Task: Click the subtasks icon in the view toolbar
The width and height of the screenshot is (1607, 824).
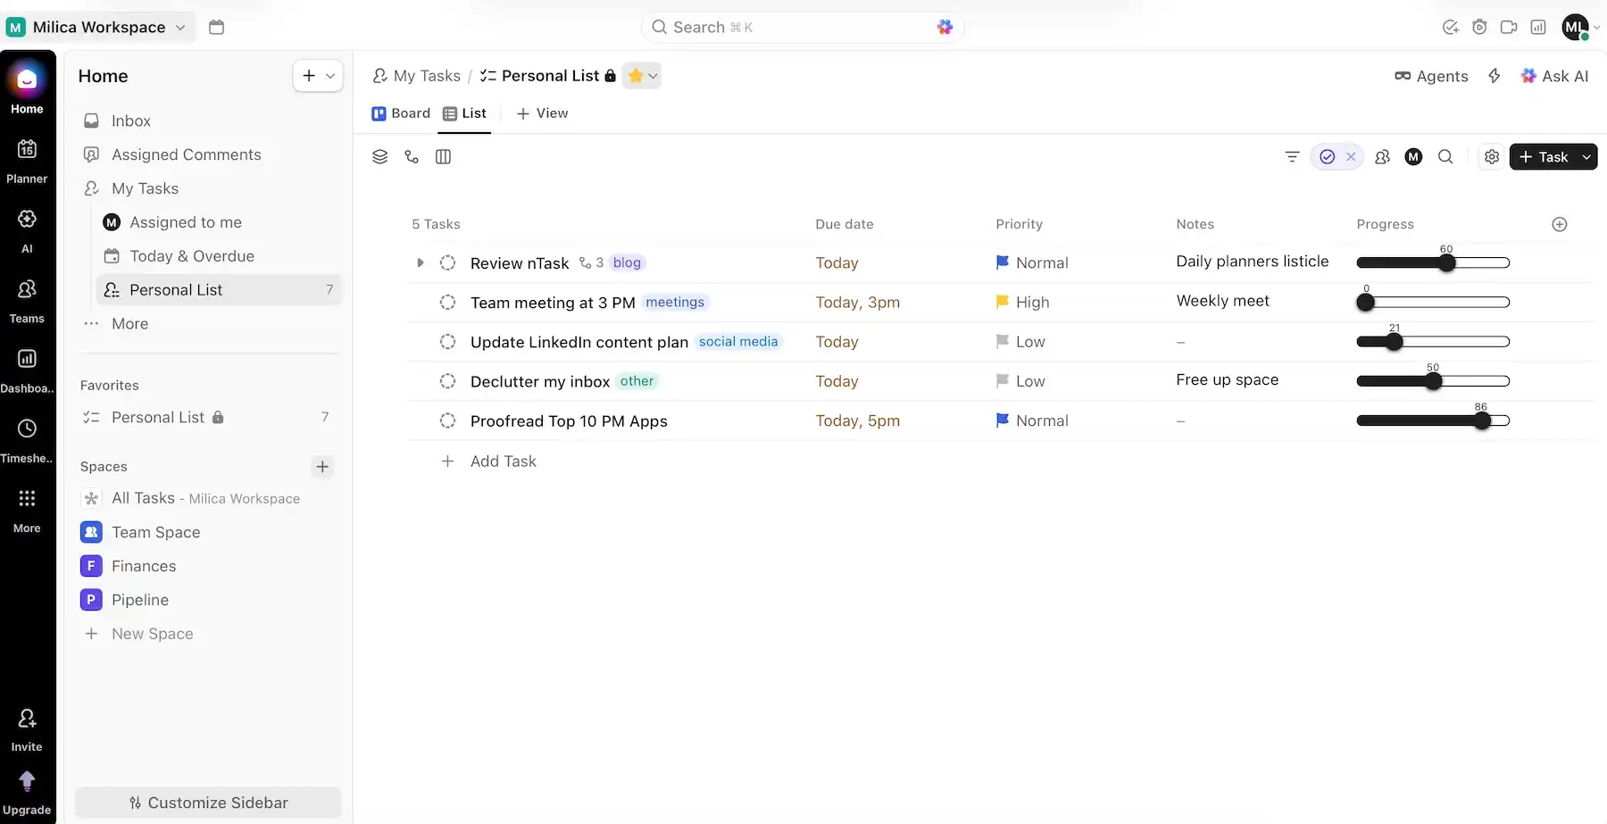Action: coord(412,156)
